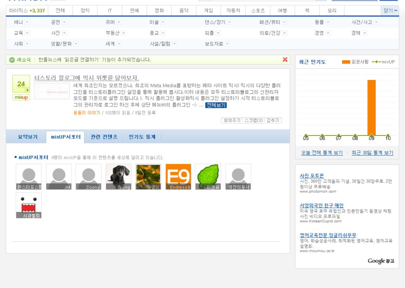
Task: Open 최근 30일 통계 보기 link
Action: coord(372,153)
